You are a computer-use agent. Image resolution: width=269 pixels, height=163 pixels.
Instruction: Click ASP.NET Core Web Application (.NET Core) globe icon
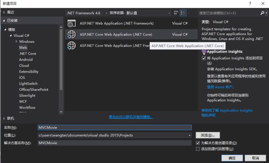point(72,34)
